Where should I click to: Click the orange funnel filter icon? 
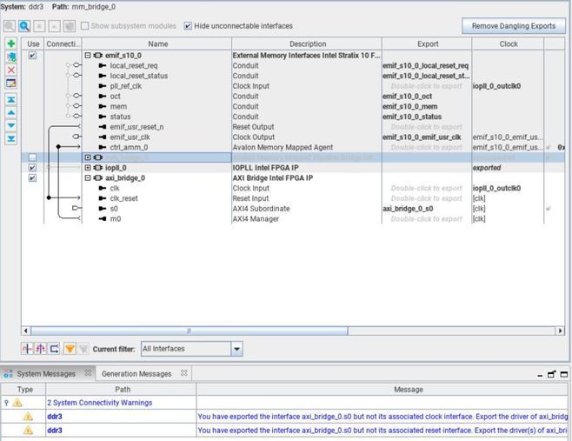pyautogui.click(x=70, y=349)
